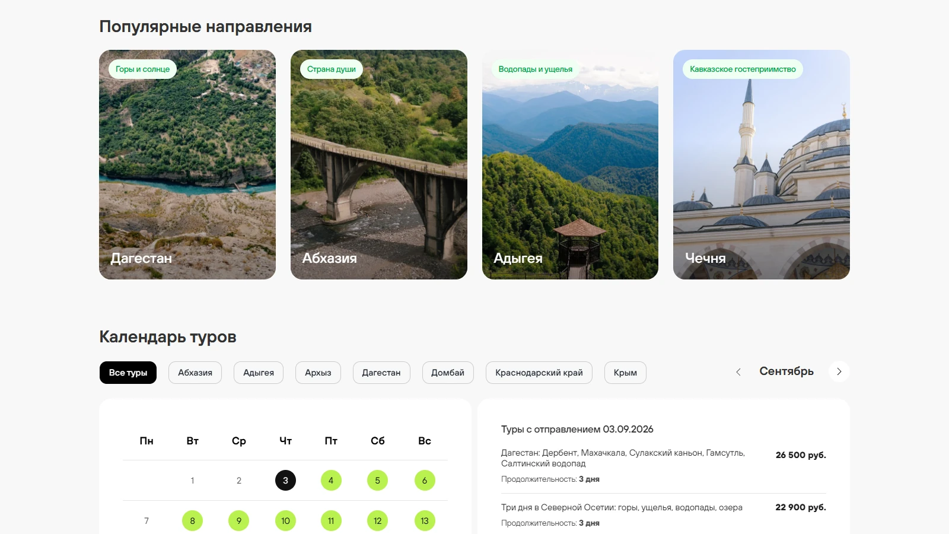Screen dimensions: 949x534
Task: Click Туры с отправлением 03.09.2026 heading
Action: pos(577,429)
